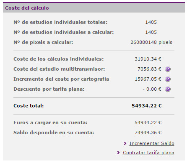Click the Incremento del coste por cartografía label
The height and width of the screenshot is (163, 187).
[61, 79]
